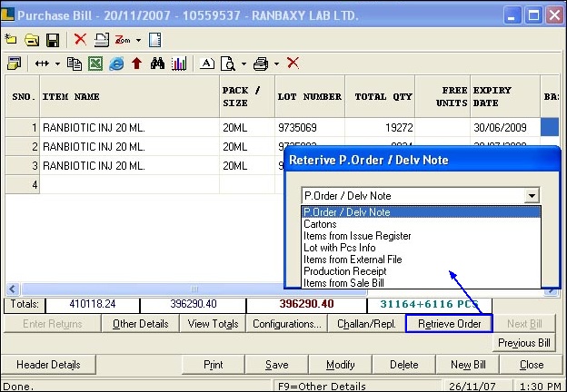Click the Challan/Repl. button
567x392 pixels.
coord(366,324)
